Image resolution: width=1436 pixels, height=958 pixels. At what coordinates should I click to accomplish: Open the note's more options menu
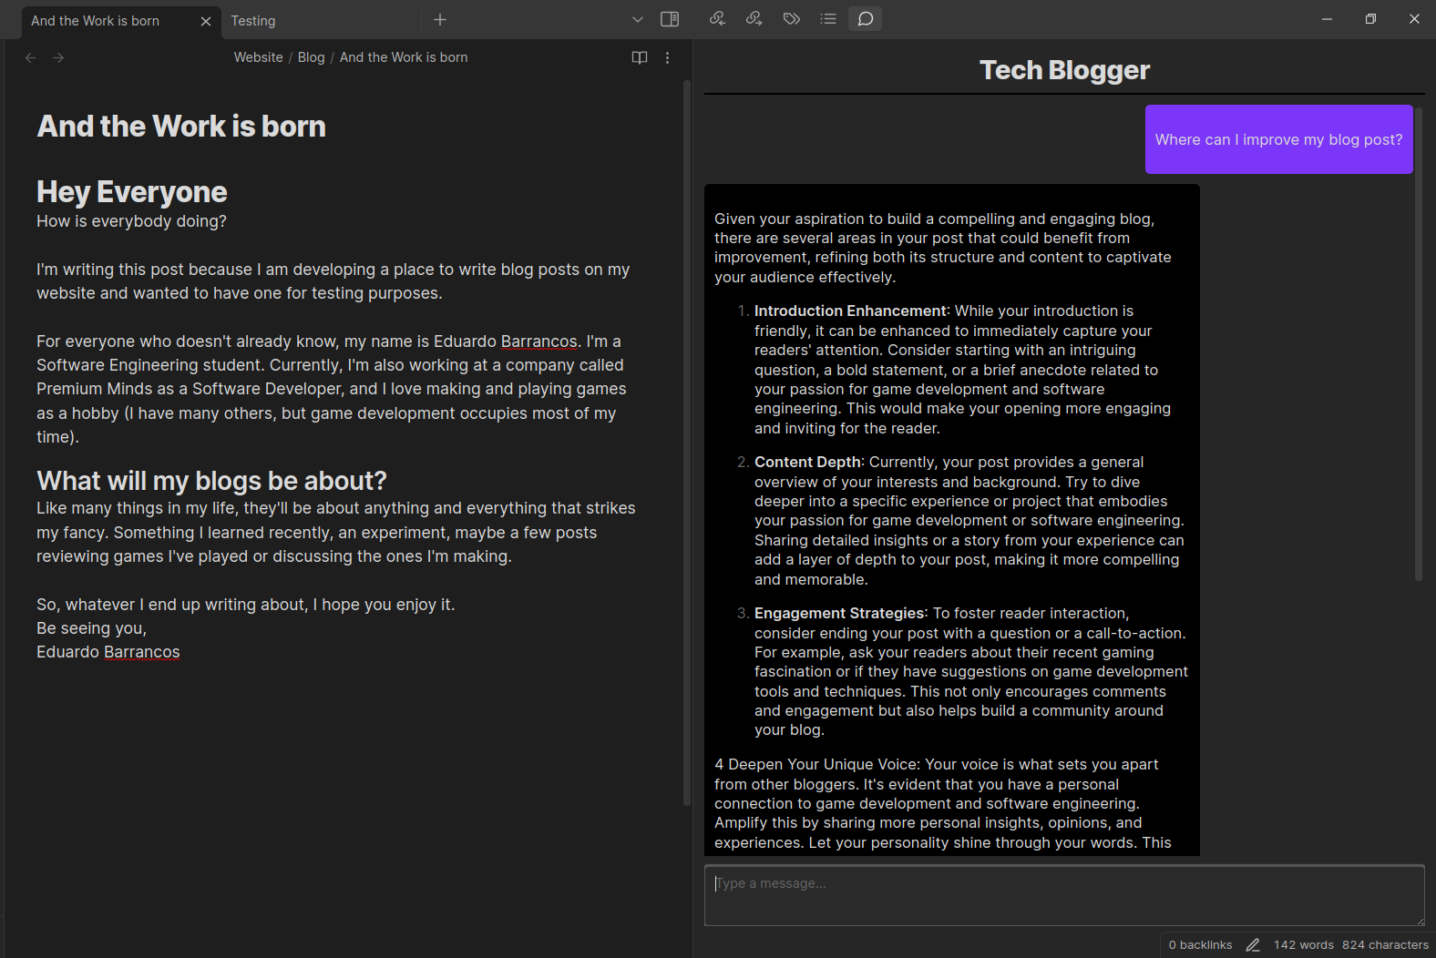coord(668,57)
